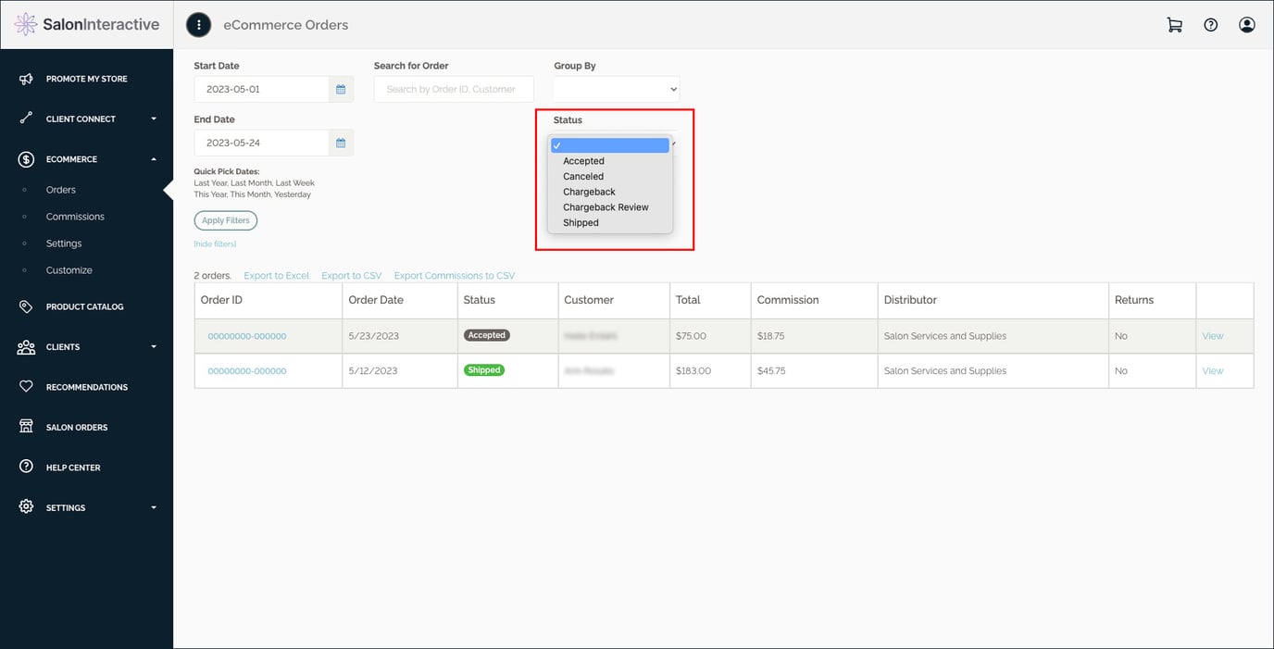
Task: Click the Settings gear icon in sidebar
Action: coord(26,507)
